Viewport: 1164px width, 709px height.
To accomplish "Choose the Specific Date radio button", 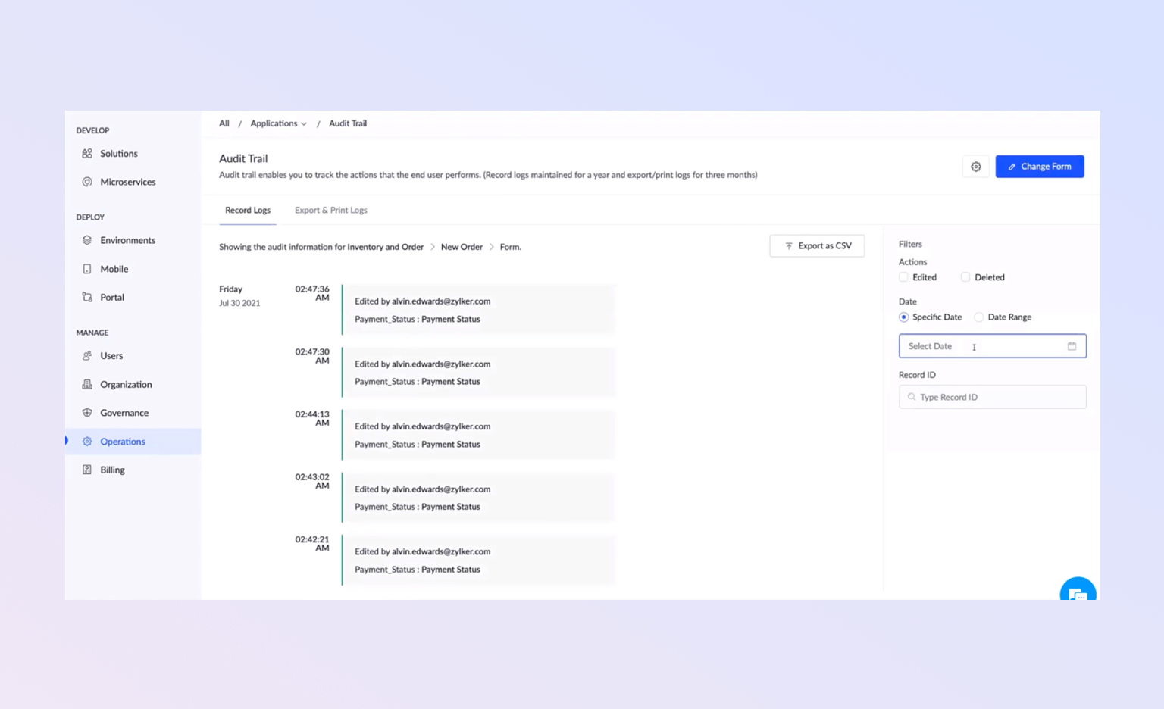I will click(x=904, y=317).
